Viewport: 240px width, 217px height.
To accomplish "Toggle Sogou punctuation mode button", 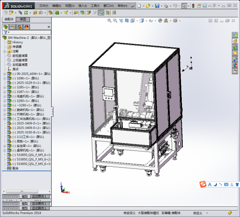I will (221, 184).
